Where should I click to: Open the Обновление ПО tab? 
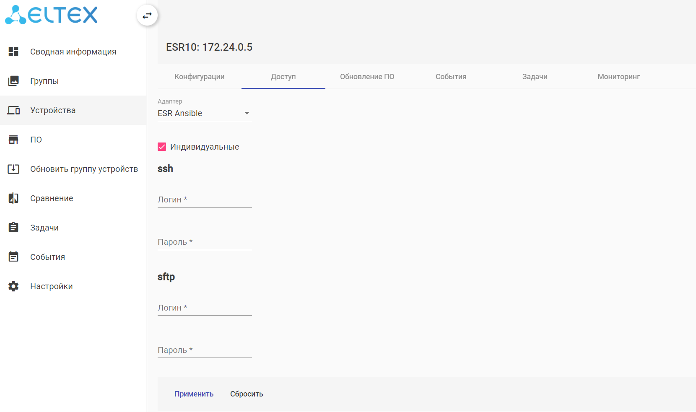click(367, 77)
